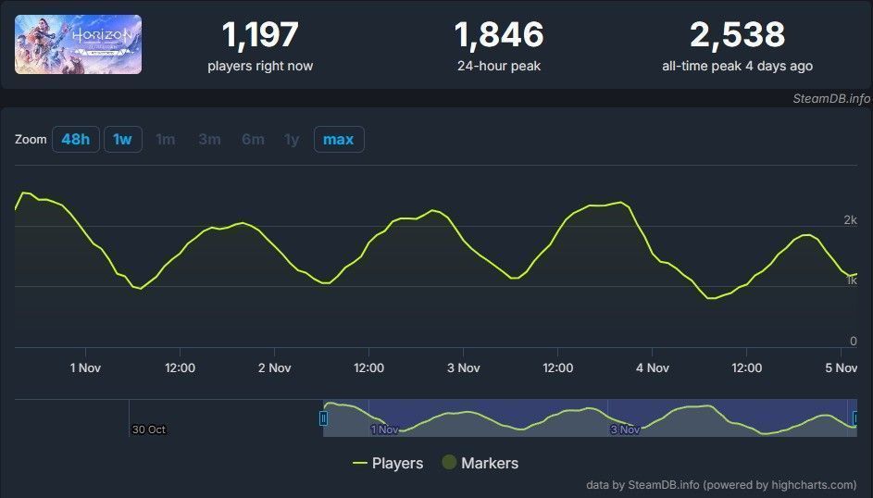Image resolution: width=873 pixels, height=498 pixels.
Task: Toggle the Players series in legend
Action: (388, 463)
